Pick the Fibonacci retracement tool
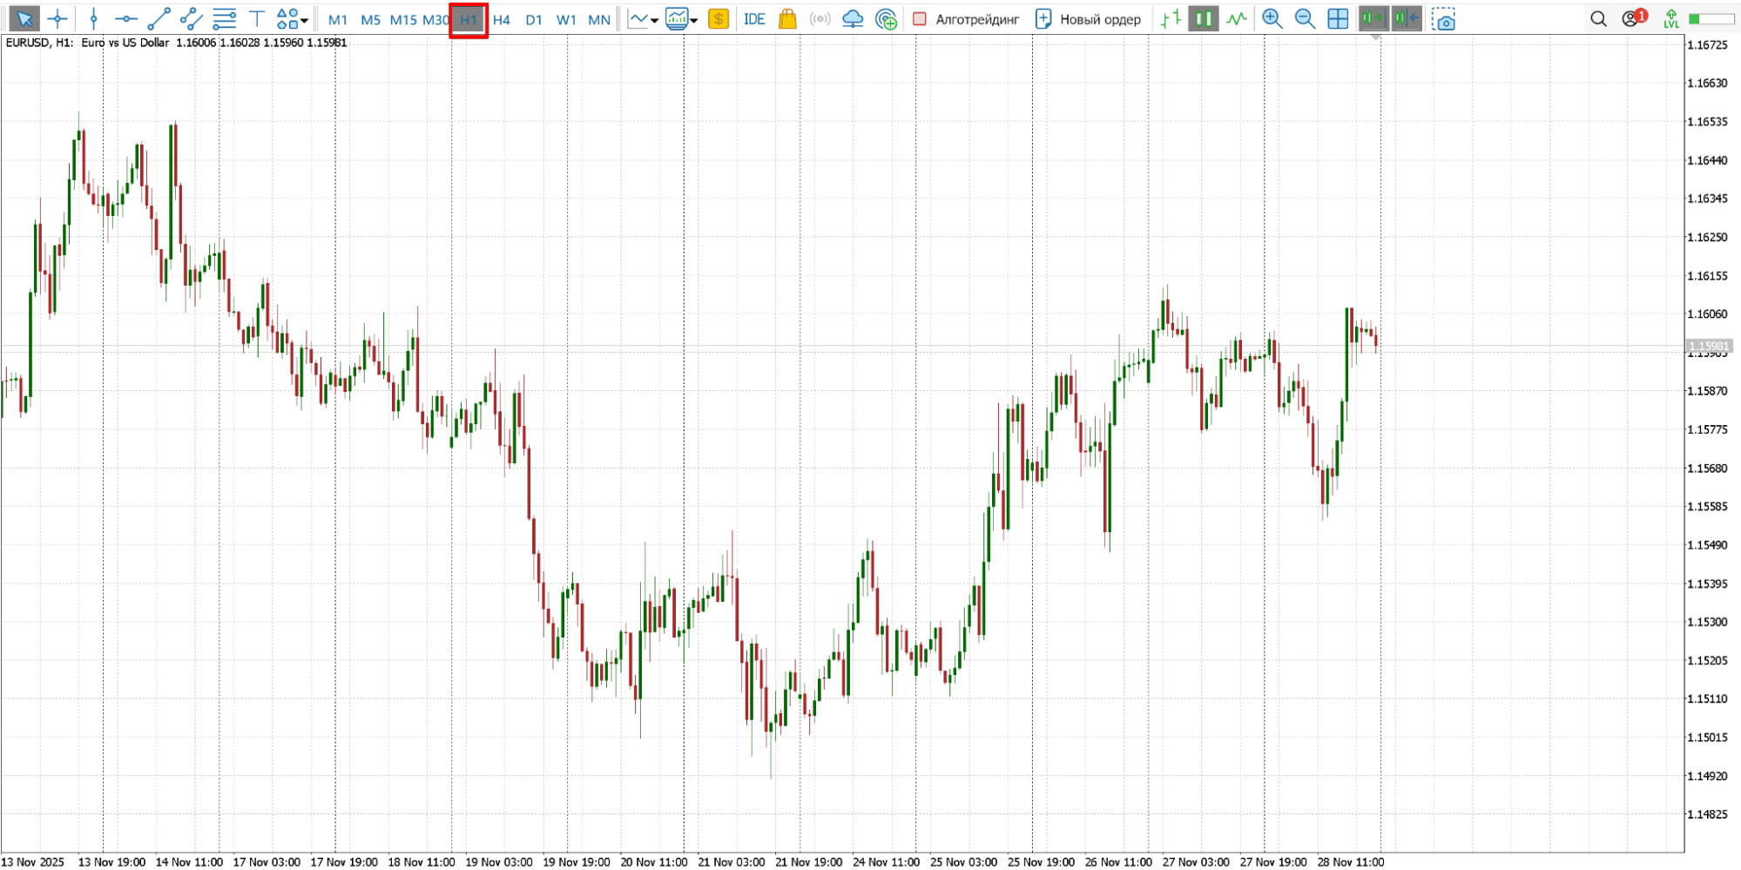This screenshot has height=870, width=1741. (x=224, y=18)
